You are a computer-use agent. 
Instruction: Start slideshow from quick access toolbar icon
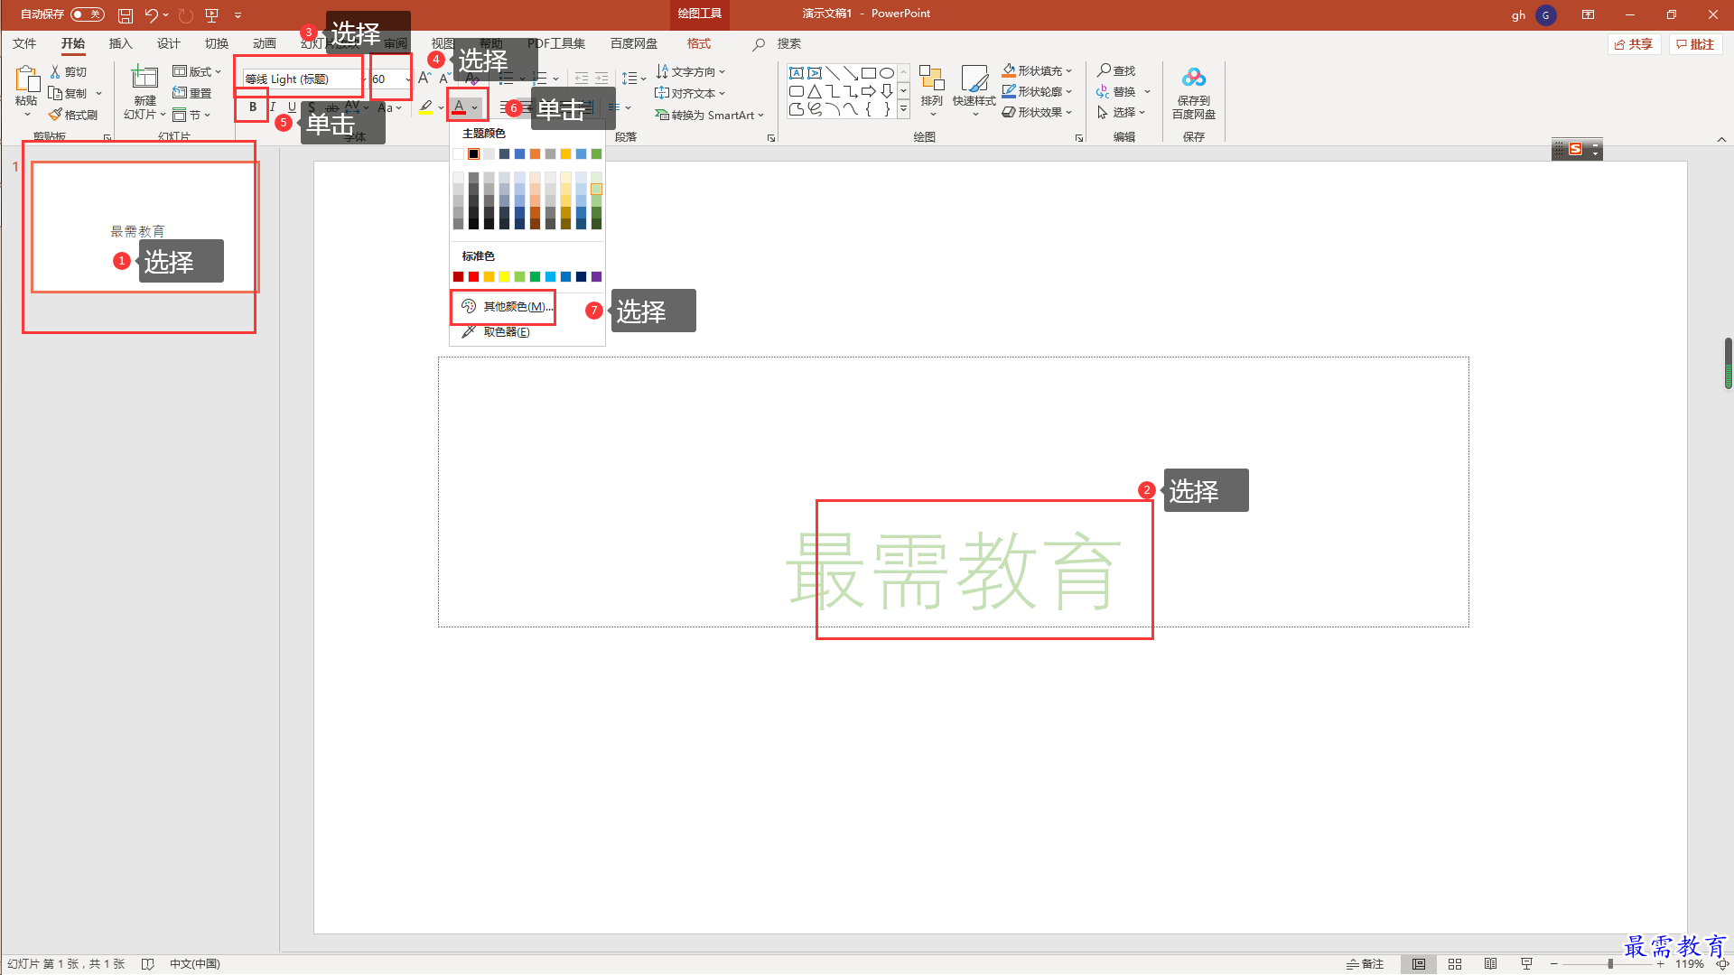point(212,15)
